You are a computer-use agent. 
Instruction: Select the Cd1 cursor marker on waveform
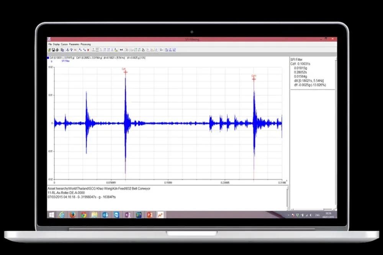pos(125,71)
